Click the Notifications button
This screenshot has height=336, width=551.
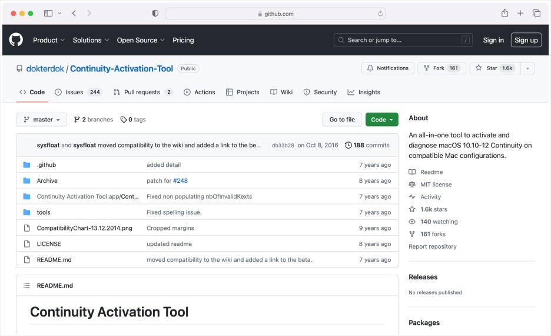tap(387, 68)
